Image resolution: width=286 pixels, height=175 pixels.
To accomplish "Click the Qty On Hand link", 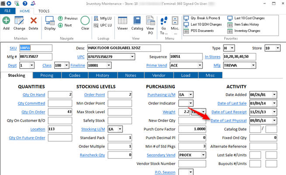I will click(x=33, y=94).
